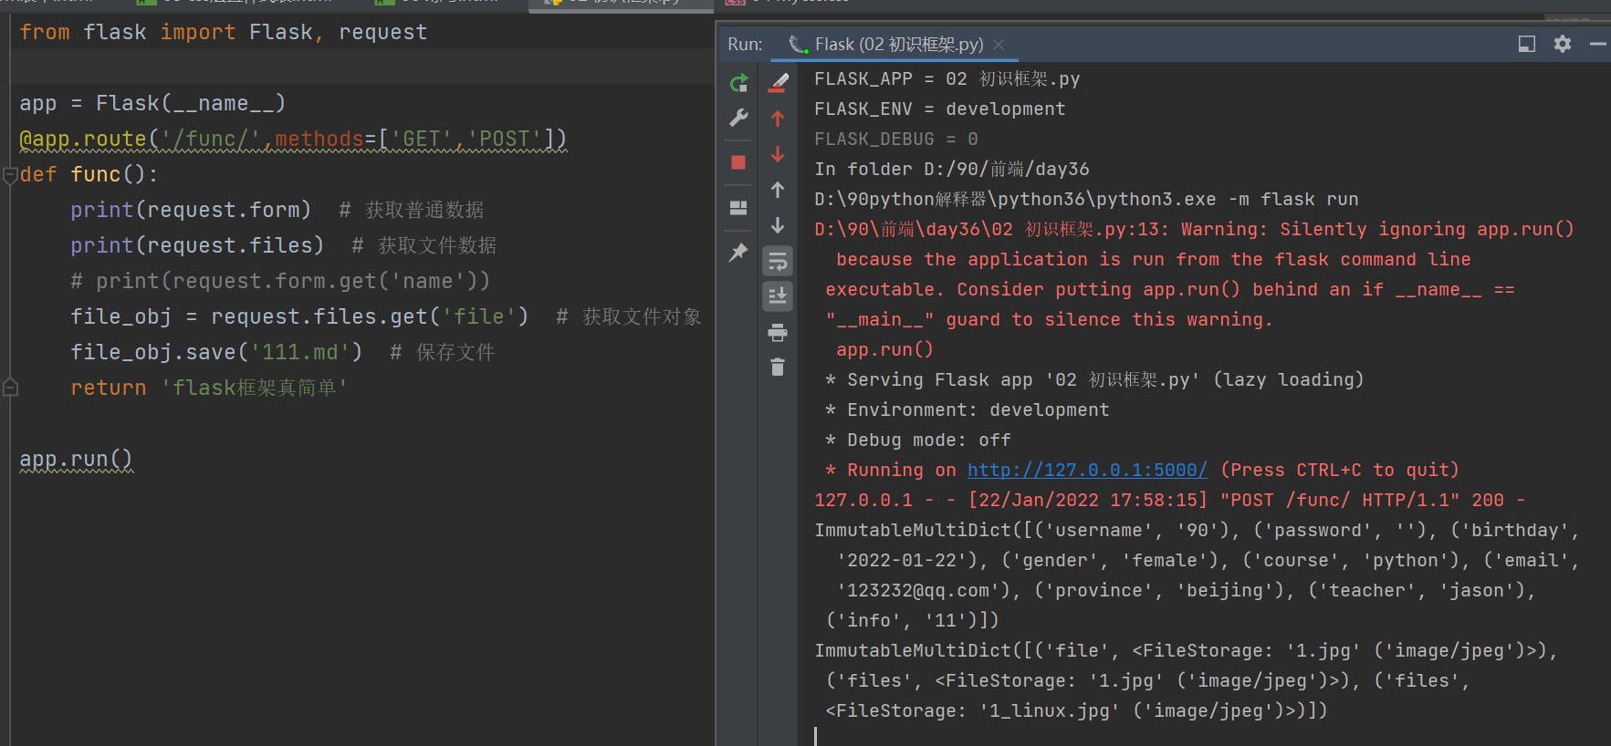The height and width of the screenshot is (746, 1611).
Task: Hide the Run tool window
Action: coord(1598,44)
